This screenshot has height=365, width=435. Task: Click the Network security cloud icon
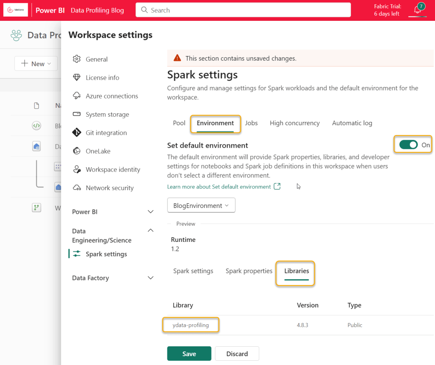(77, 188)
